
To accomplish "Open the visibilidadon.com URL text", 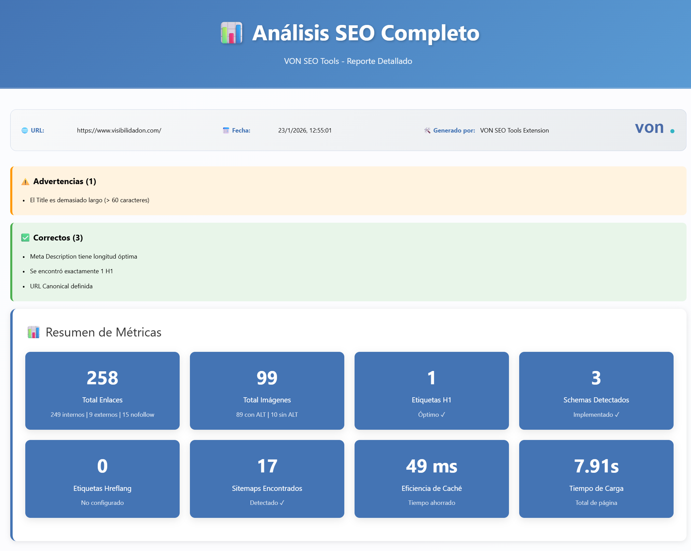I will point(119,130).
